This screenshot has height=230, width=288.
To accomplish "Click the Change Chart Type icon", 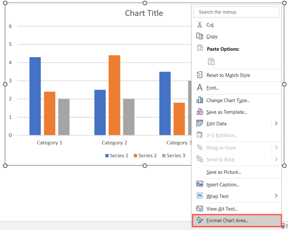I will 200,100.
